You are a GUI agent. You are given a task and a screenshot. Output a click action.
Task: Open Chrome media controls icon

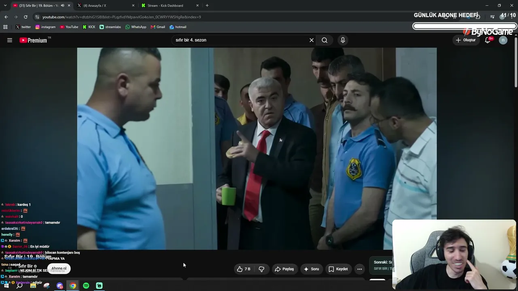[x=492, y=17]
